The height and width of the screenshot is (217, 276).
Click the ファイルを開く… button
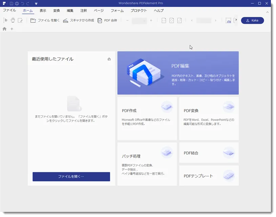(x=71, y=177)
